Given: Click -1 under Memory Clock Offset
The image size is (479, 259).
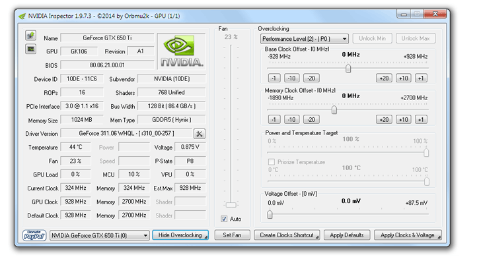Looking at the screenshot, I should click(274, 119).
